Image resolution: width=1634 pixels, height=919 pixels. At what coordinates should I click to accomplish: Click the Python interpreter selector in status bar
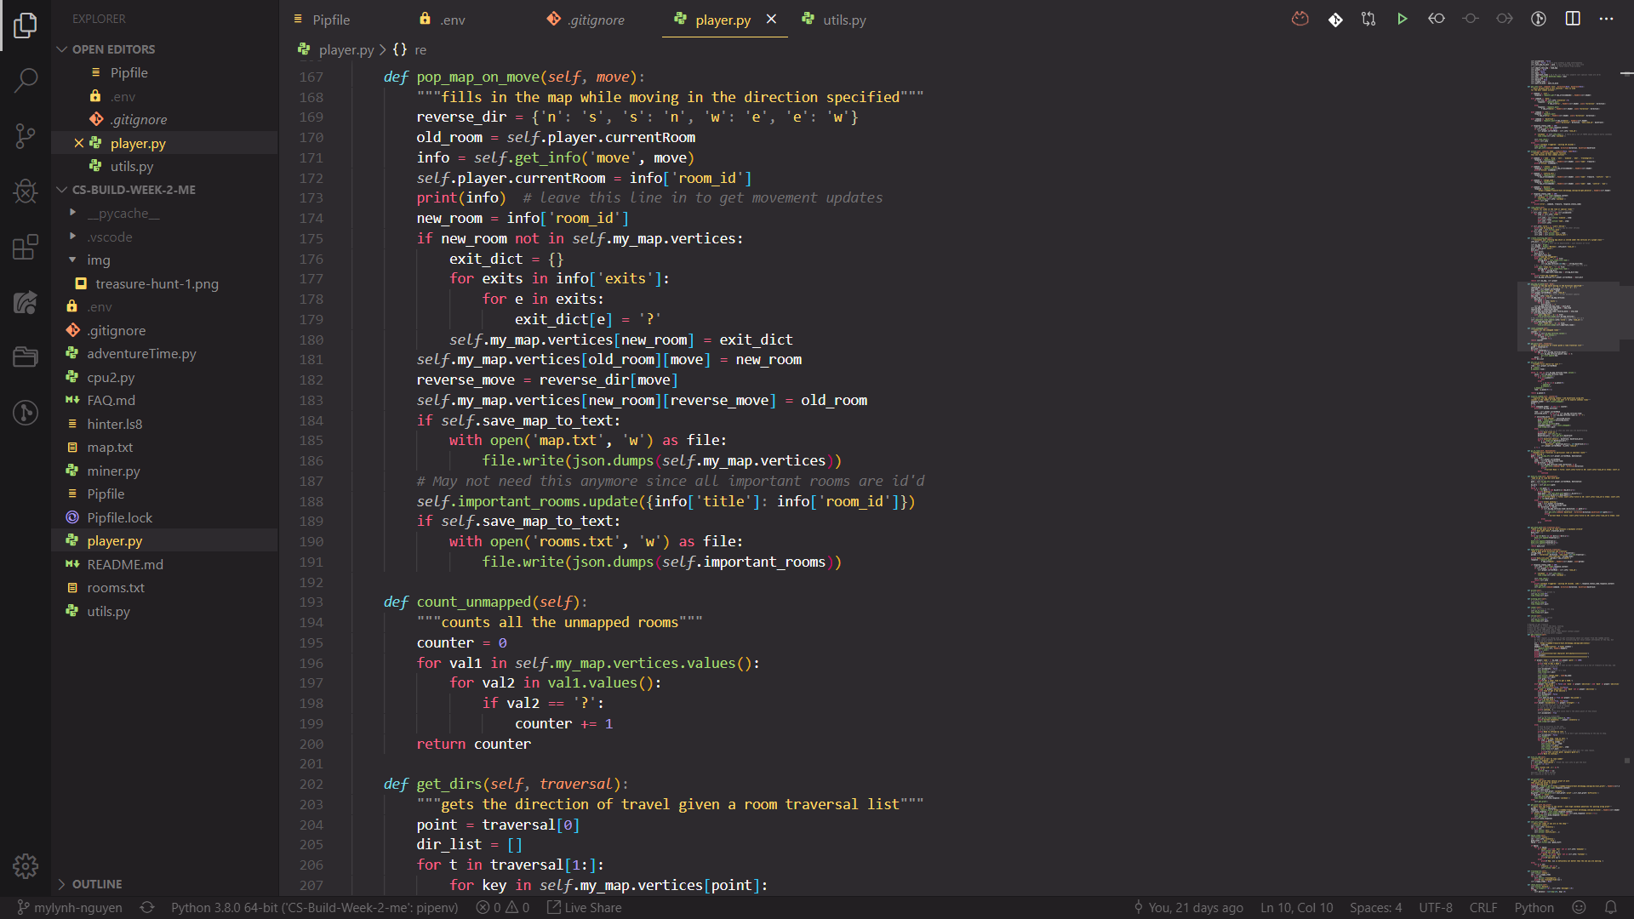click(x=314, y=907)
